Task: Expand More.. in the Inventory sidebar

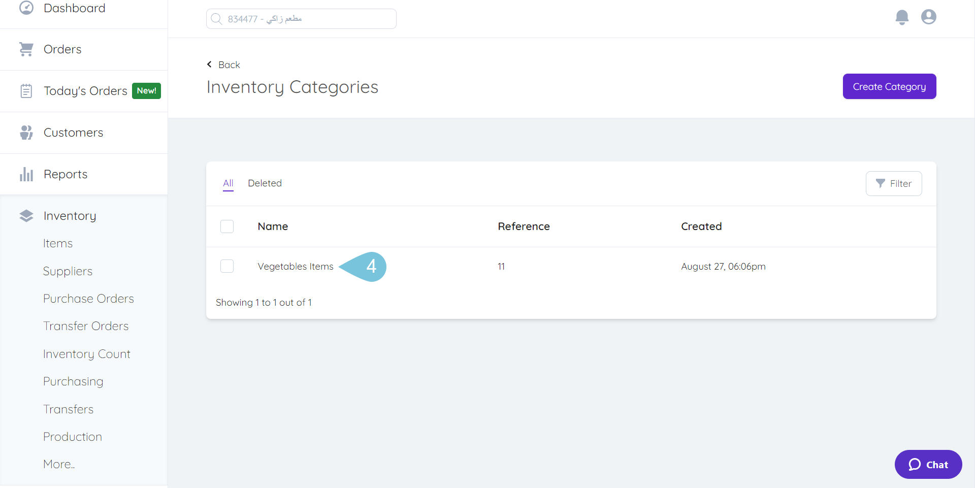Action: [x=58, y=464]
